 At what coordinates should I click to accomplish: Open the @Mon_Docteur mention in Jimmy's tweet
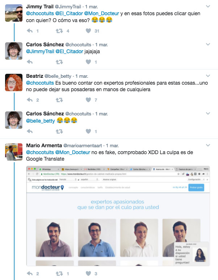(x=101, y=14)
